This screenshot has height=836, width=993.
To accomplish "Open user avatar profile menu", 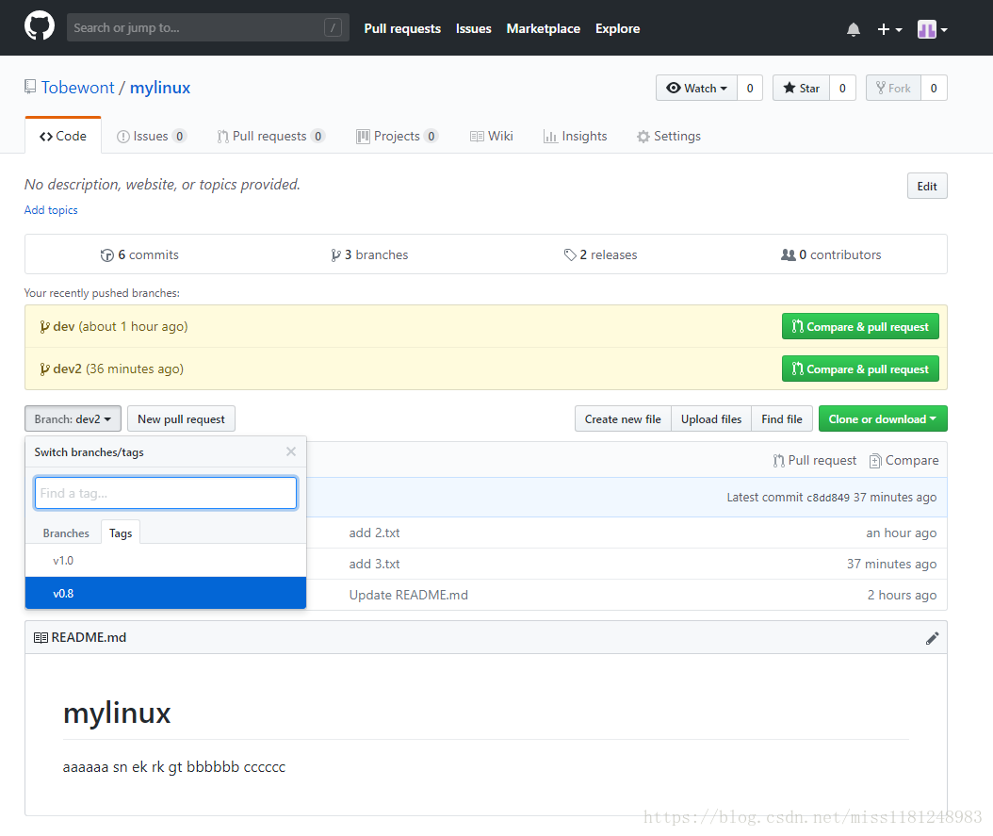I will coord(932,29).
